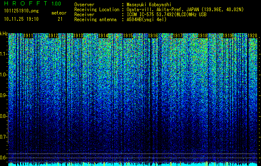Click the 1.1 frequency axis label

click(x=3, y=54)
